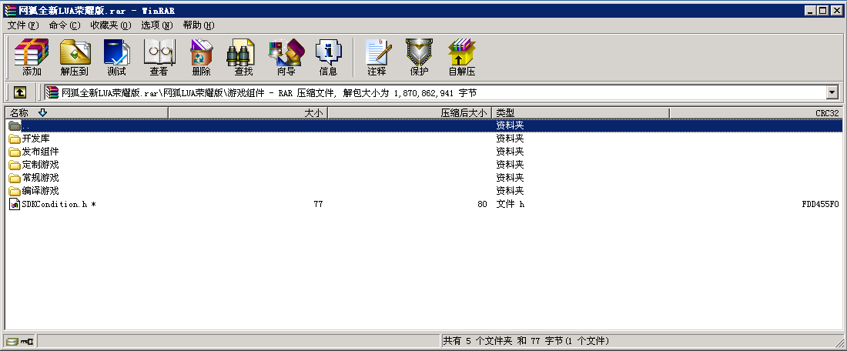The width and height of the screenshot is (847, 351).
Task: Open the 选项 (Options) menu
Action: (156, 25)
